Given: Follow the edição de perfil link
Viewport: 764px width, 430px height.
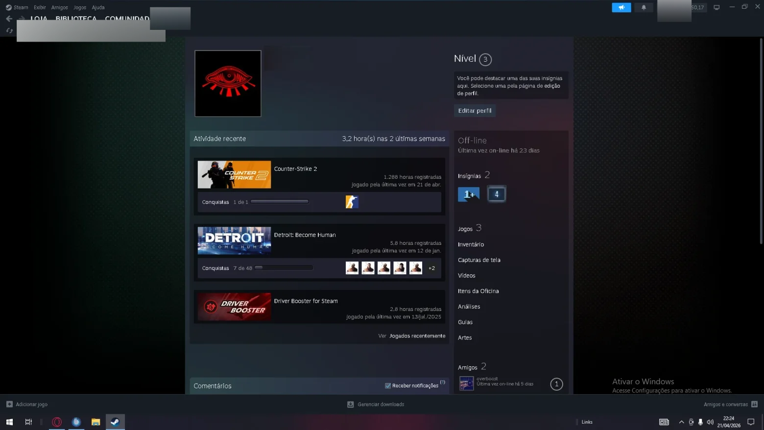Looking at the screenshot, I should pyautogui.click(x=509, y=90).
